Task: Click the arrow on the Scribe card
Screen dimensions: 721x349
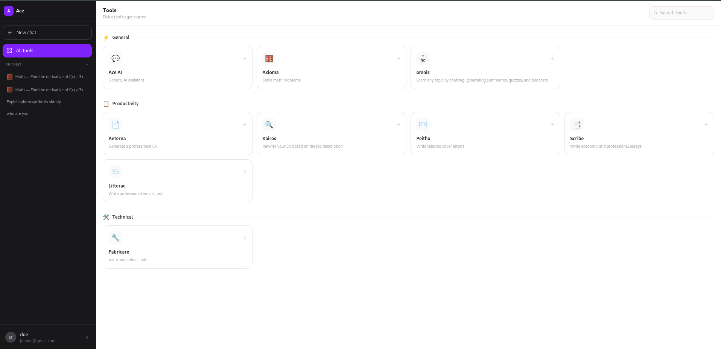Action: (x=706, y=124)
